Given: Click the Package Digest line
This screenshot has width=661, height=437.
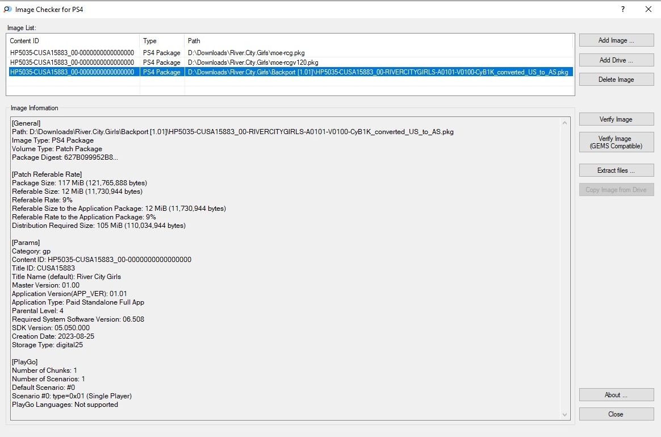Looking at the screenshot, I should click(65, 157).
